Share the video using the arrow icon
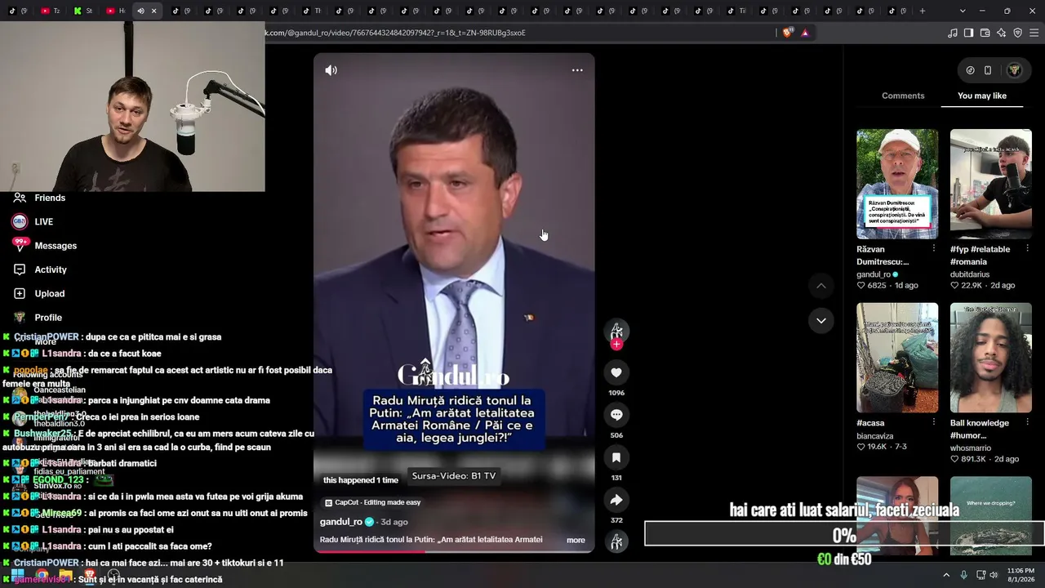The height and width of the screenshot is (588, 1045). pos(616,500)
